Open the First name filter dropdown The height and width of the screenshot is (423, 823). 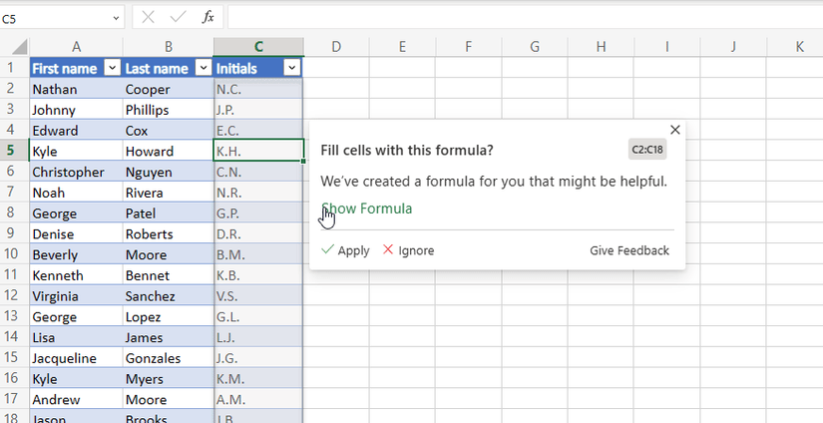[113, 68]
